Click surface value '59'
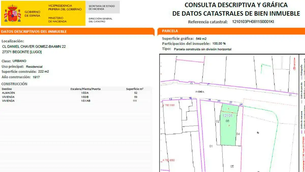The width and height of the screenshot is (305, 172). (136, 97)
